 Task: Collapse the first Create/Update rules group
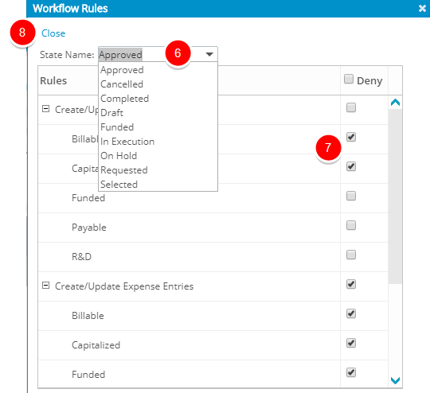(45, 109)
